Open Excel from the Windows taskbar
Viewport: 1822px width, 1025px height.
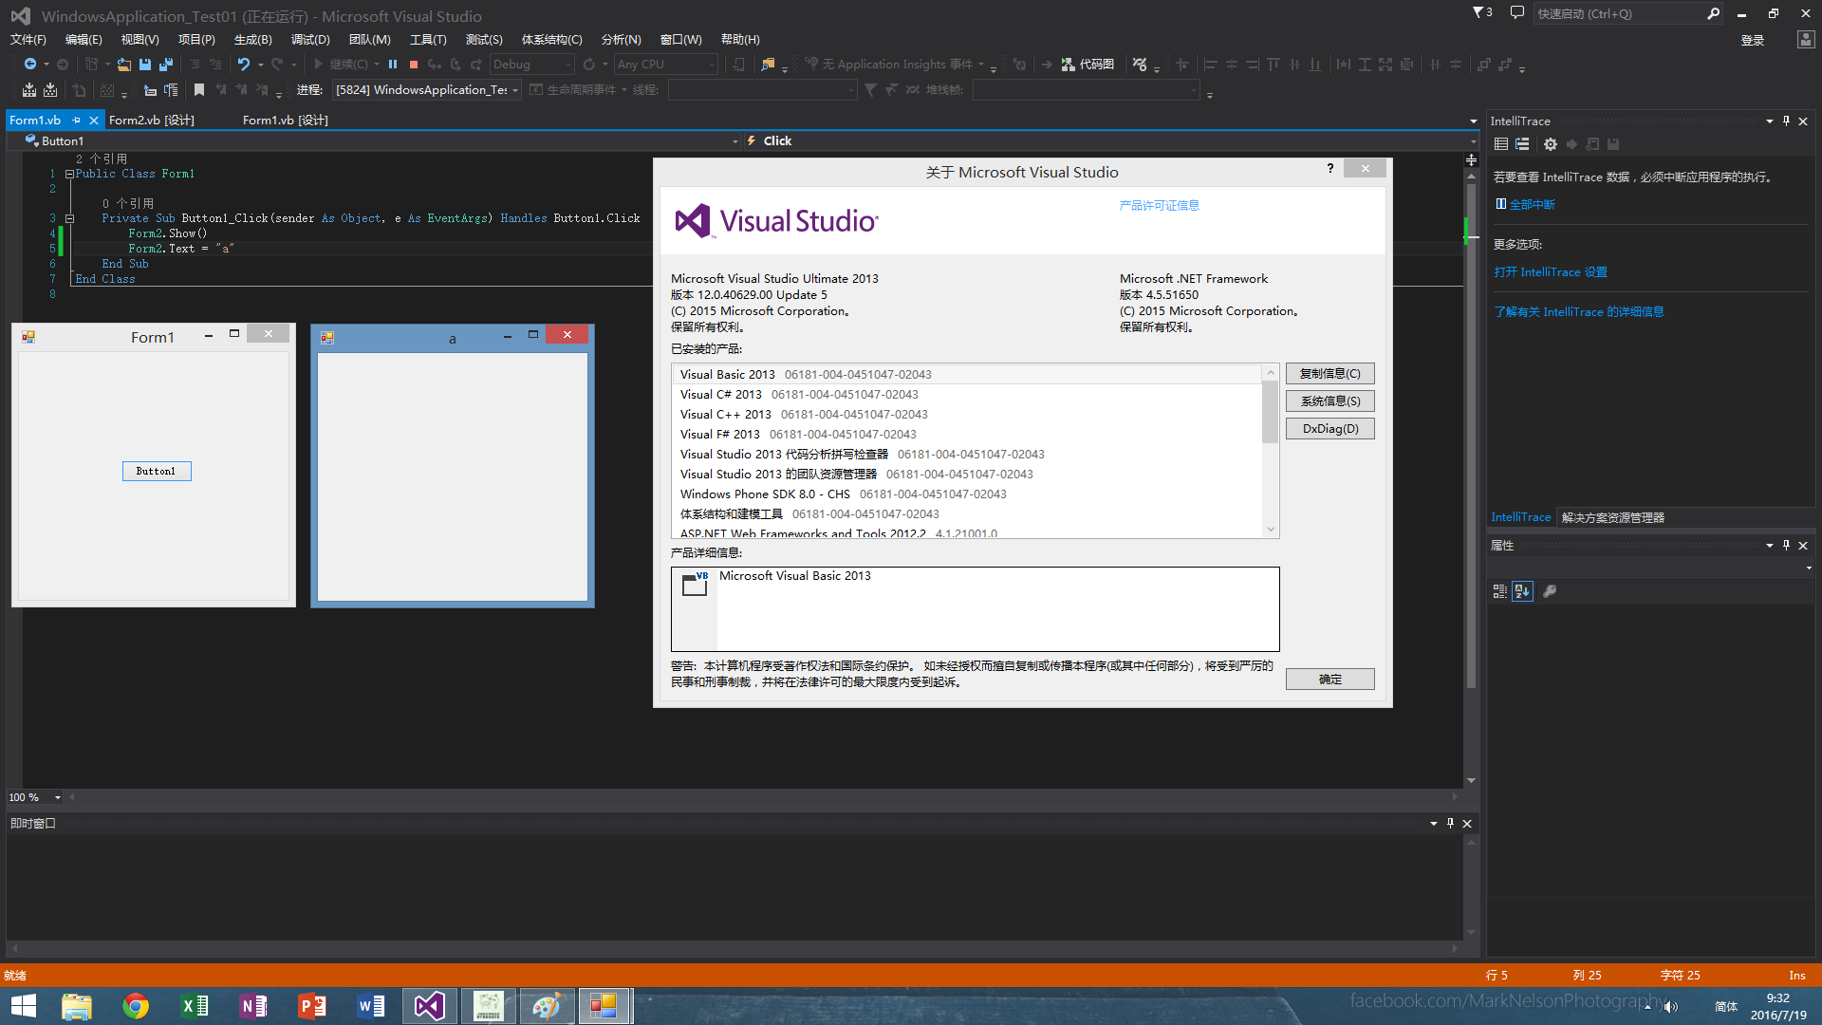tap(195, 1006)
